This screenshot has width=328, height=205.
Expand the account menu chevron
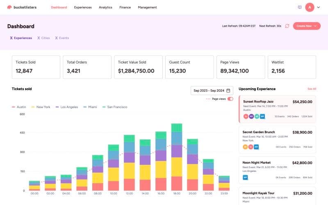[319, 7]
